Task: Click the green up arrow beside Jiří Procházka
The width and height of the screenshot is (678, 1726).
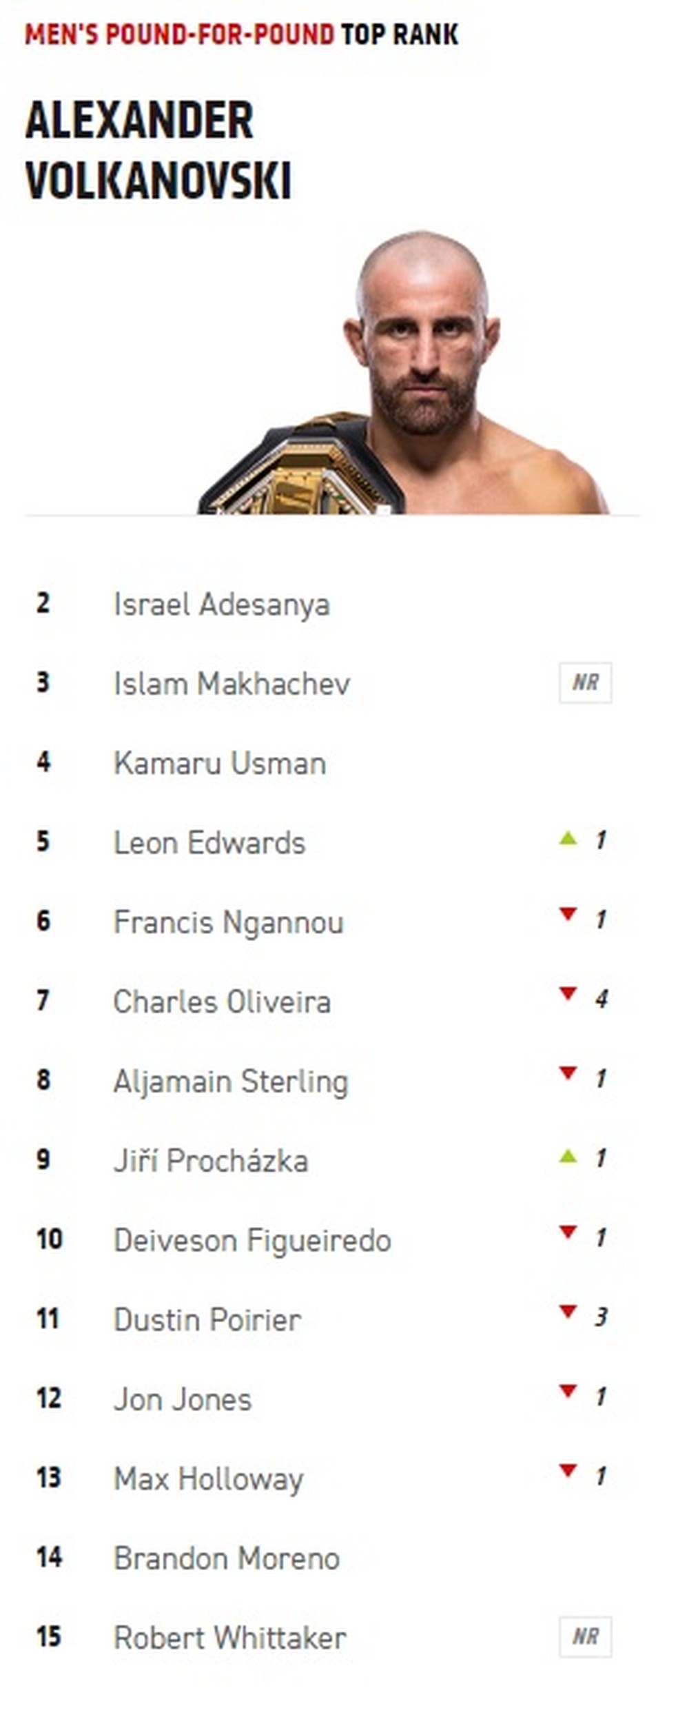Action: tap(568, 1157)
